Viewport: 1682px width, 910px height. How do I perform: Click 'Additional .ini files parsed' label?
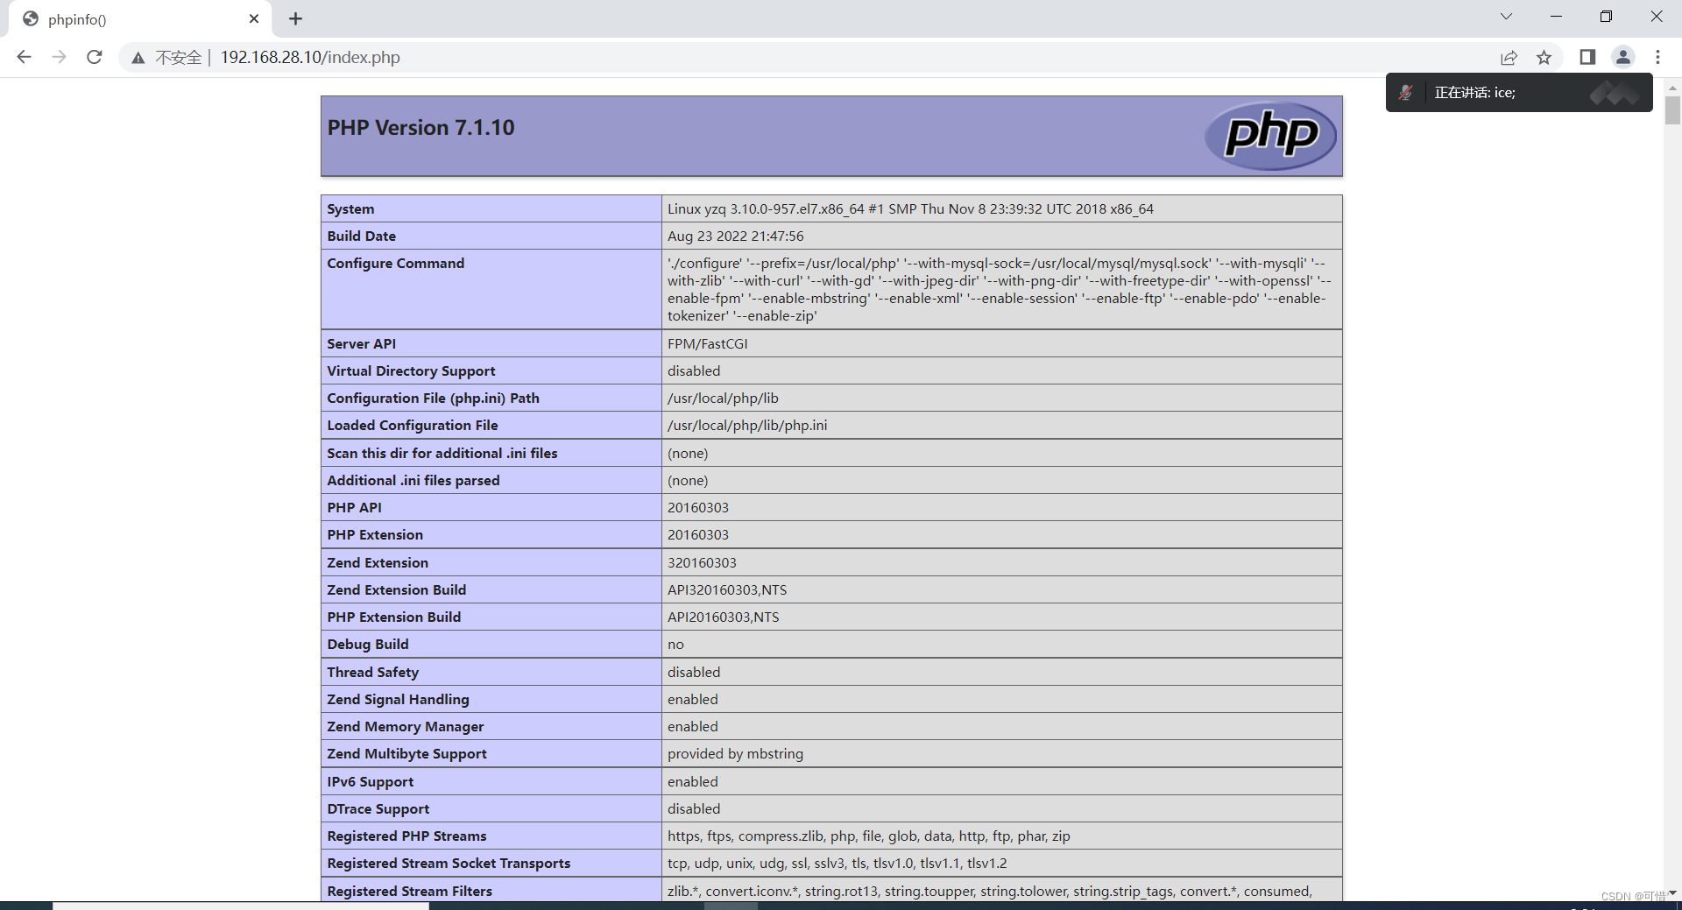(413, 481)
